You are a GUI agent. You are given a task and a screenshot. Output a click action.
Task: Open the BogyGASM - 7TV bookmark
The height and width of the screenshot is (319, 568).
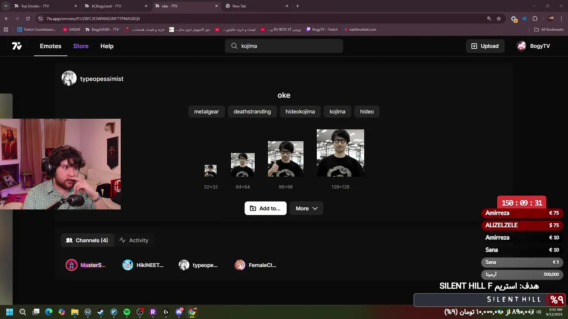[x=102, y=30]
